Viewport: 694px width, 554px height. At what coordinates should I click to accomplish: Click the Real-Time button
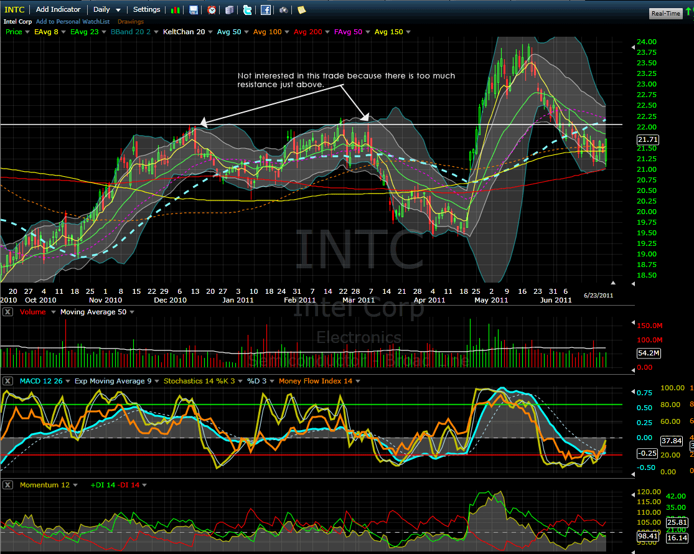665,13
